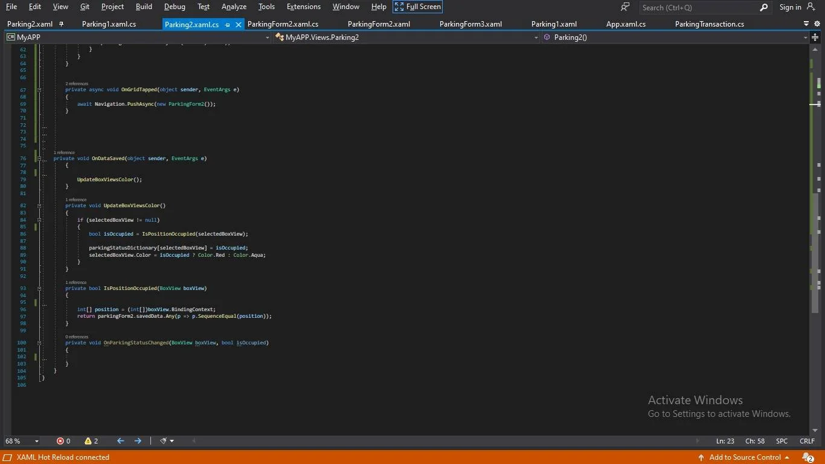Open the Help menu

(379, 7)
